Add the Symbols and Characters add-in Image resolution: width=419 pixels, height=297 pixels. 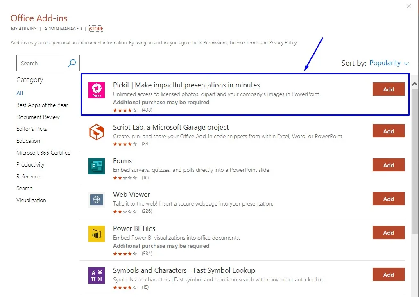click(x=389, y=275)
